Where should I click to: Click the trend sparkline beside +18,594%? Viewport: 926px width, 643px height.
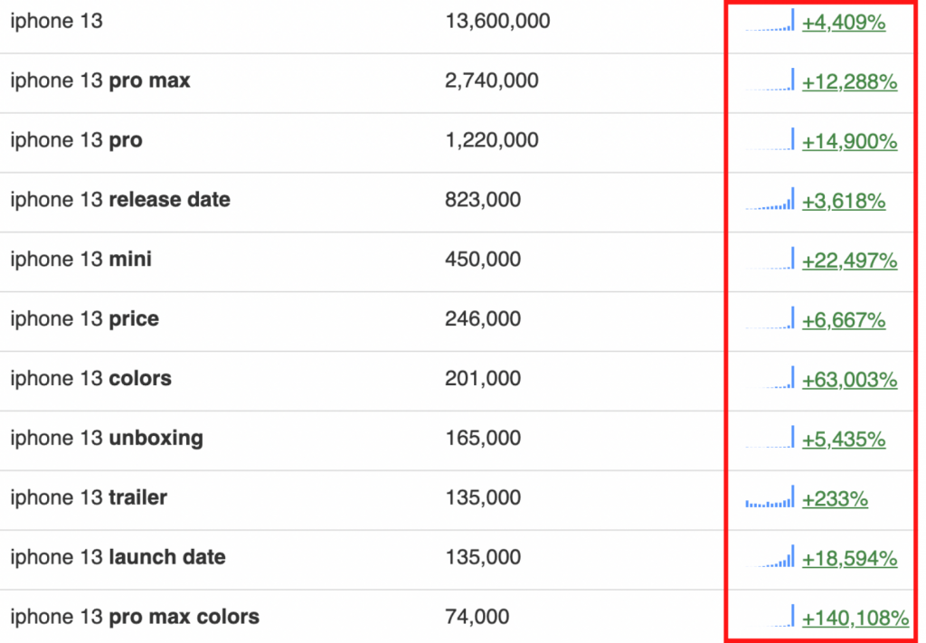tap(770, 557)
